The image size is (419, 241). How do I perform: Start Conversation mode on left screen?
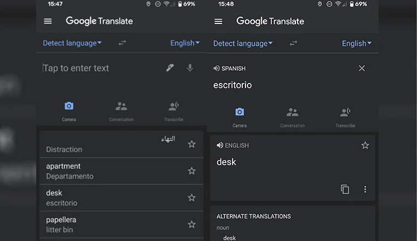pos(121,111)
